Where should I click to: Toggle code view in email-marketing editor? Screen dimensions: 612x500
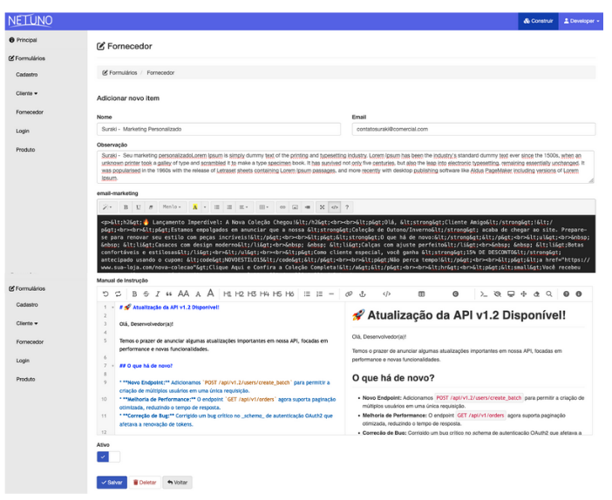pos(335,207)
